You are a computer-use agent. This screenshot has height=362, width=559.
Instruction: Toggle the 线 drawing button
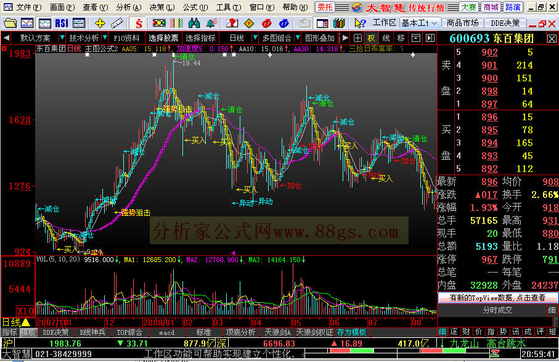click(x=386, y=38)
